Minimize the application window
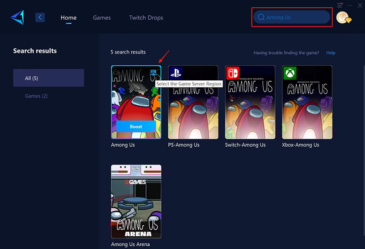The width and height of the screenshot is (365, 249). [x=350, y=5]
